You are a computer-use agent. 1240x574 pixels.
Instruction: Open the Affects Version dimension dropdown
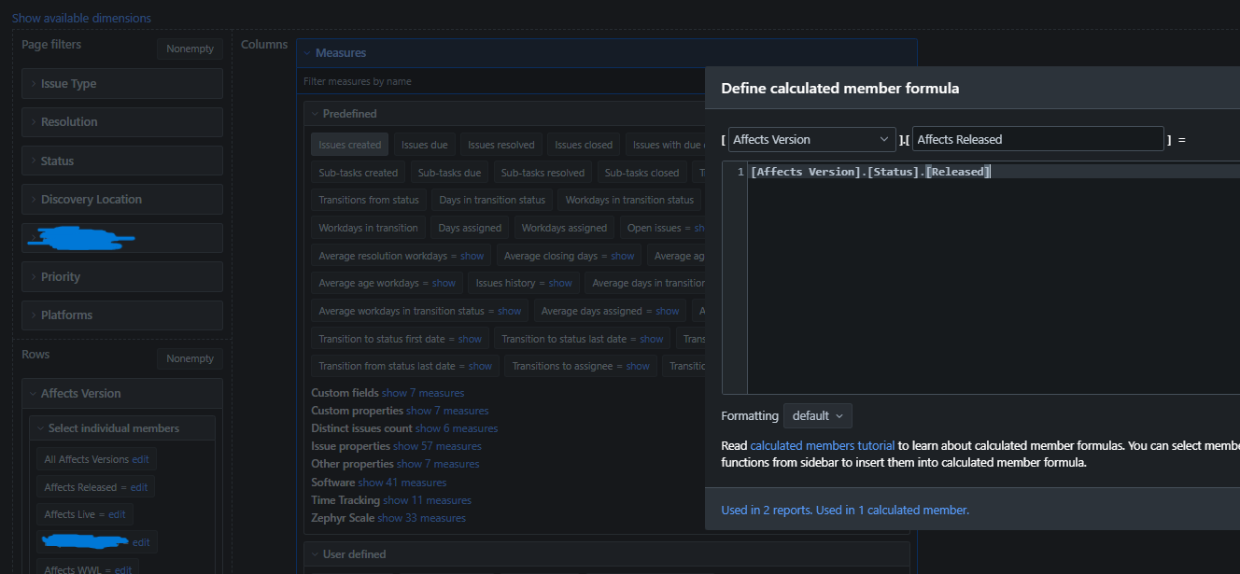811,140
